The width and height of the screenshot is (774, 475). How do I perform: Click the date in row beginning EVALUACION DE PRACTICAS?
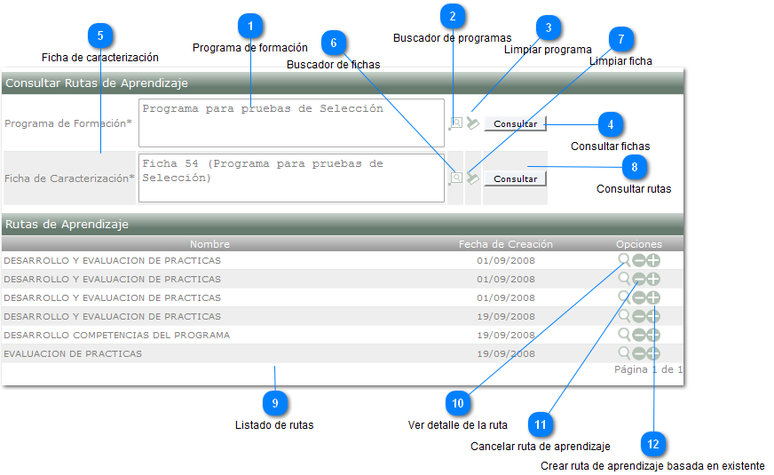pyautogui.click(x=505, y=354)
